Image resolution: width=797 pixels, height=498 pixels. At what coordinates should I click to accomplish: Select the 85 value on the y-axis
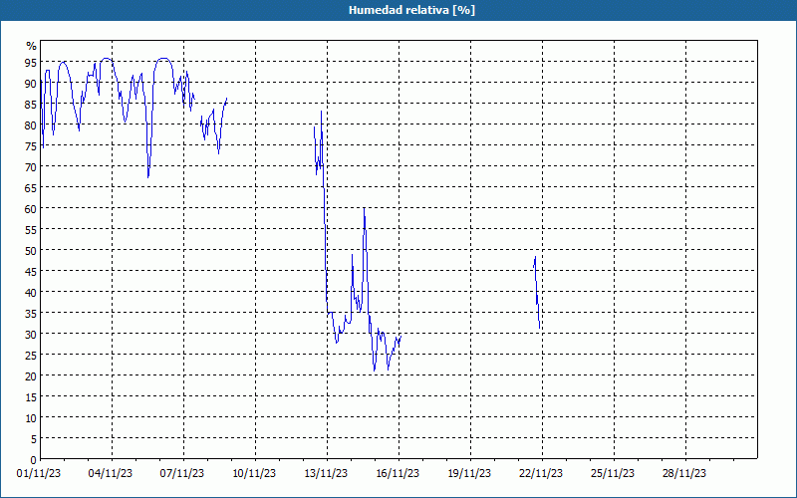pos(31,105)
